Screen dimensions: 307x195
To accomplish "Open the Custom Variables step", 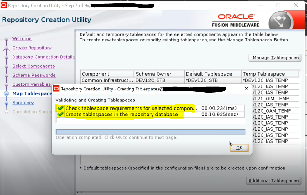I will click(x=32, y=85).
